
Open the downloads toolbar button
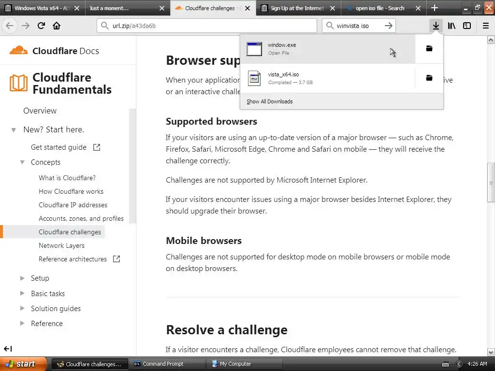click(436, 26)
